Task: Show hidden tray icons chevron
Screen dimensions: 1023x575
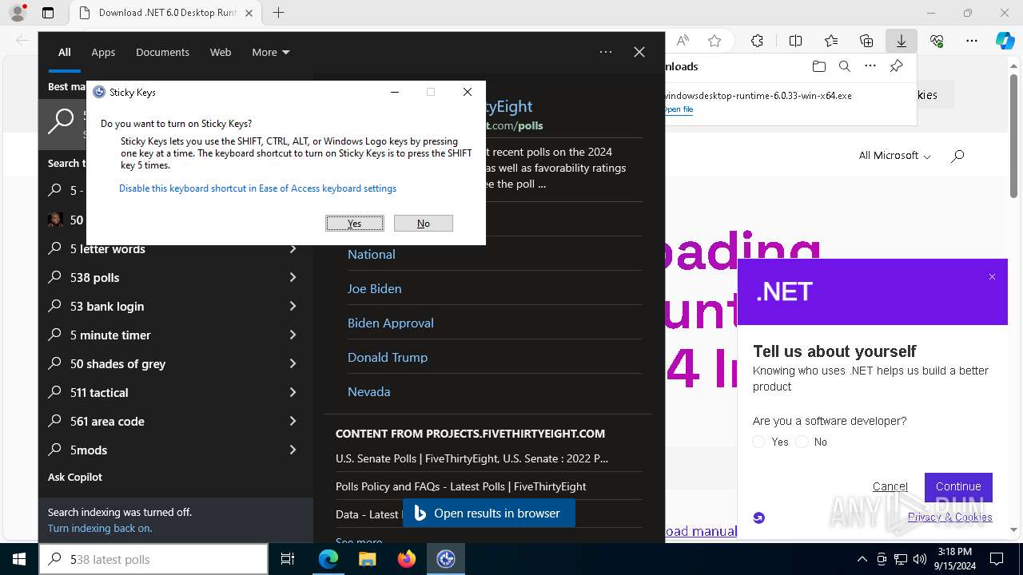Action: point(862,559)
